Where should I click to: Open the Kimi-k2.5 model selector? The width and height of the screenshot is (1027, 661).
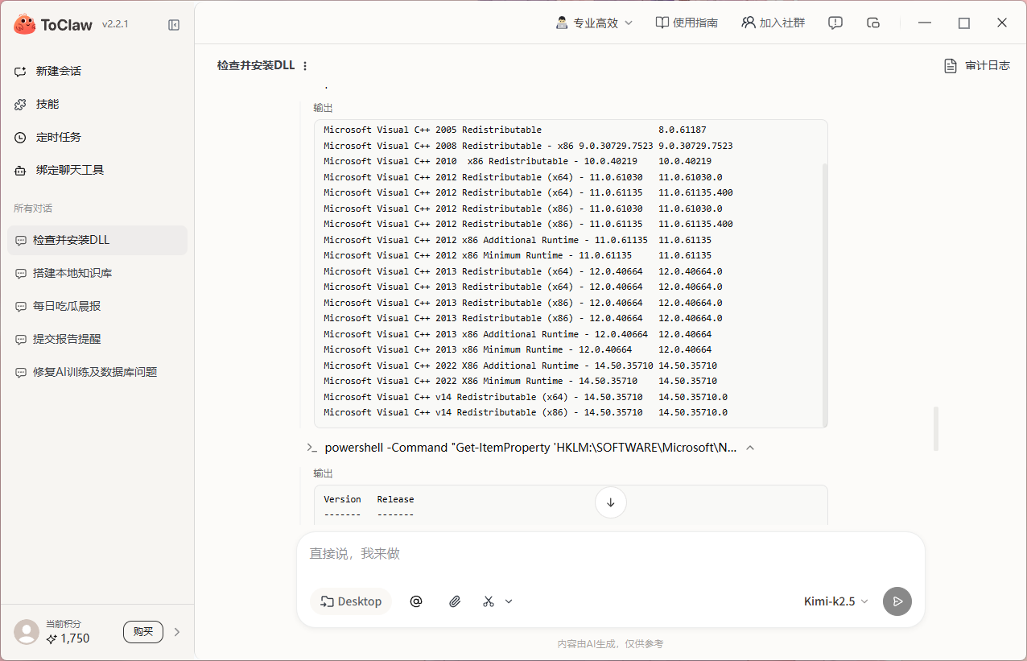[x=836, y=601]
